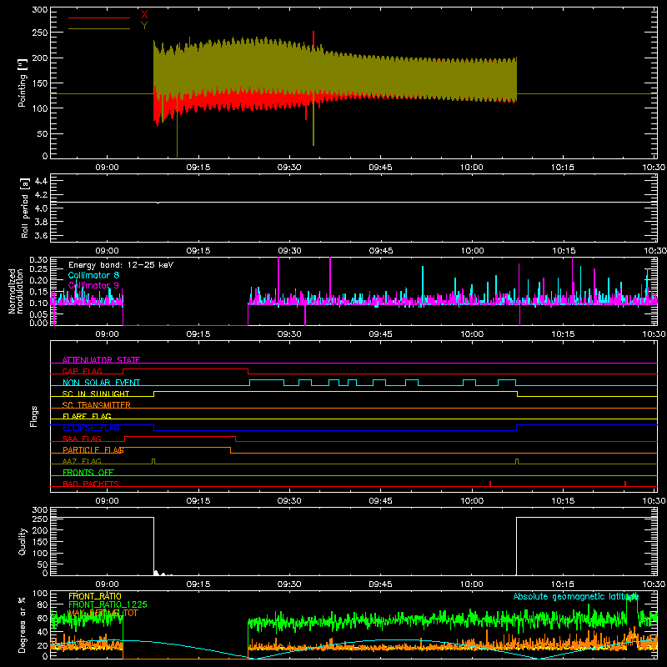Click the 'Degrees or %' axis title
This screenshot has height=667, width=667.
point(23,624)
